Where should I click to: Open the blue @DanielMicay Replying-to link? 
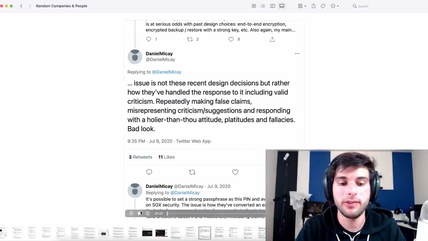[x=167, y=72]
